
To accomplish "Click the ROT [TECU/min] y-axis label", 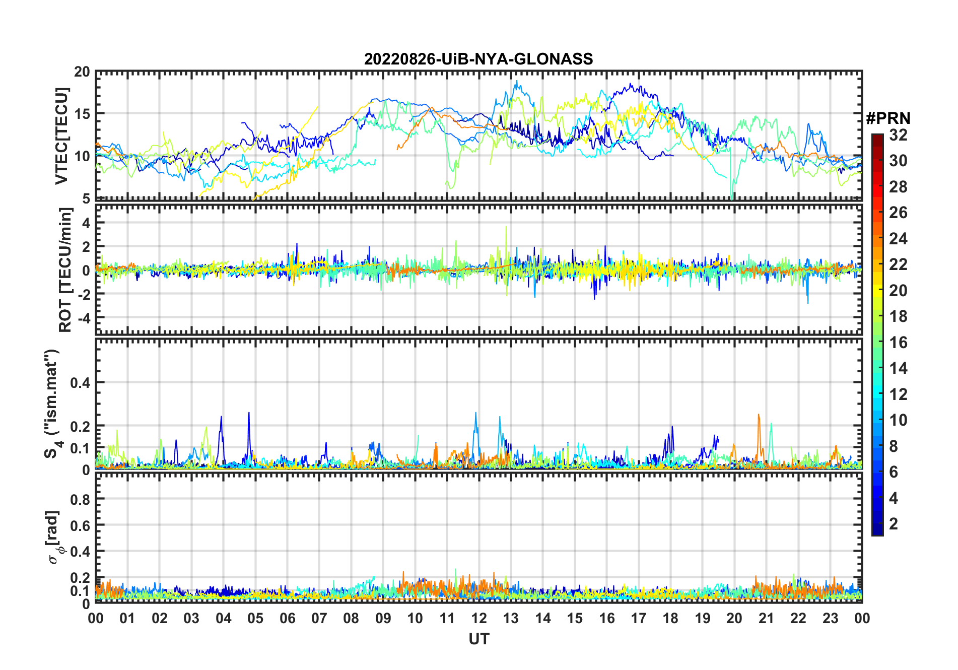I will [x=65, y=270].
